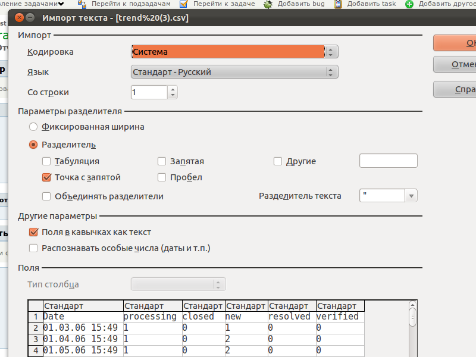Click the clipboard icon beside 'Добавить task'

pyautogui.click(x=338, y=4)
